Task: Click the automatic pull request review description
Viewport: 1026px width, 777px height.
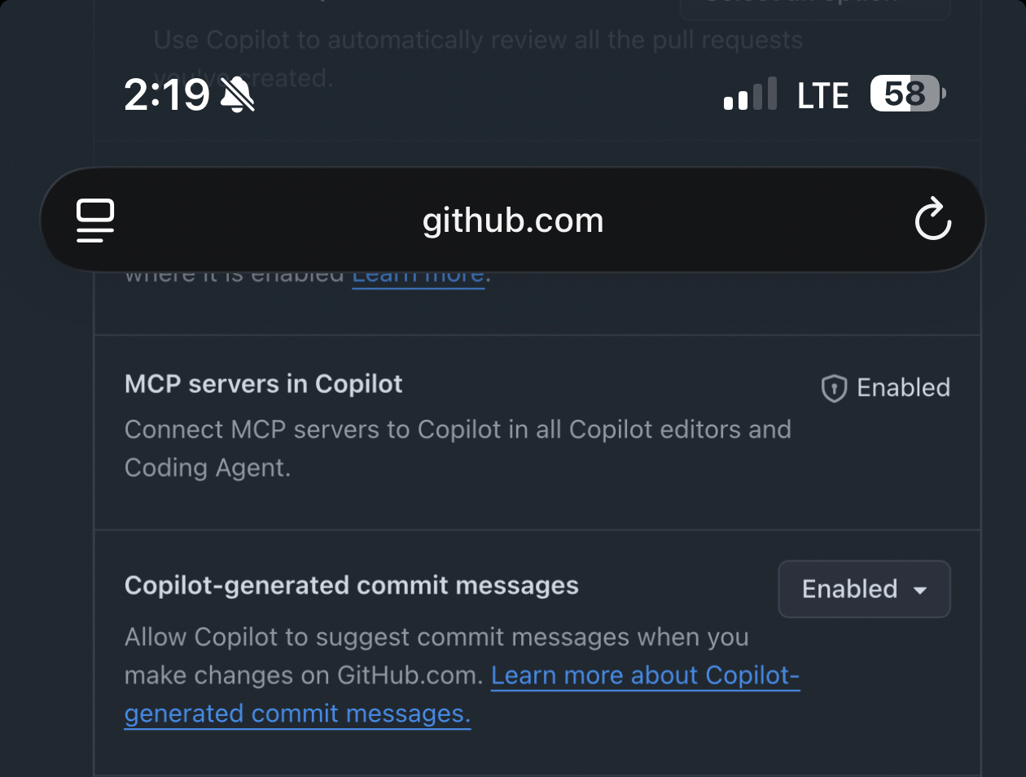Action: (x=478, y=41)
